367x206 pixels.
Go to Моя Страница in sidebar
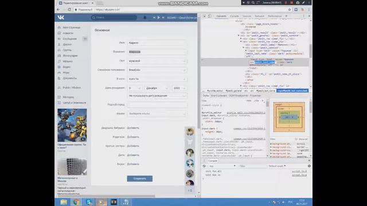pos(71,27)
